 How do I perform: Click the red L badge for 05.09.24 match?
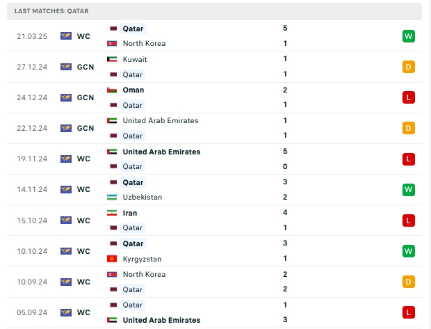pyautogui.click(x=409, y=312)
